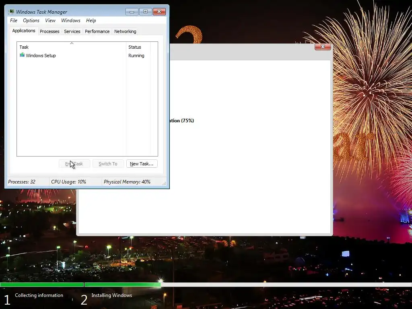412x309 pixels.
Task: Switch to the Services tab
Action: tap(72, 31)
